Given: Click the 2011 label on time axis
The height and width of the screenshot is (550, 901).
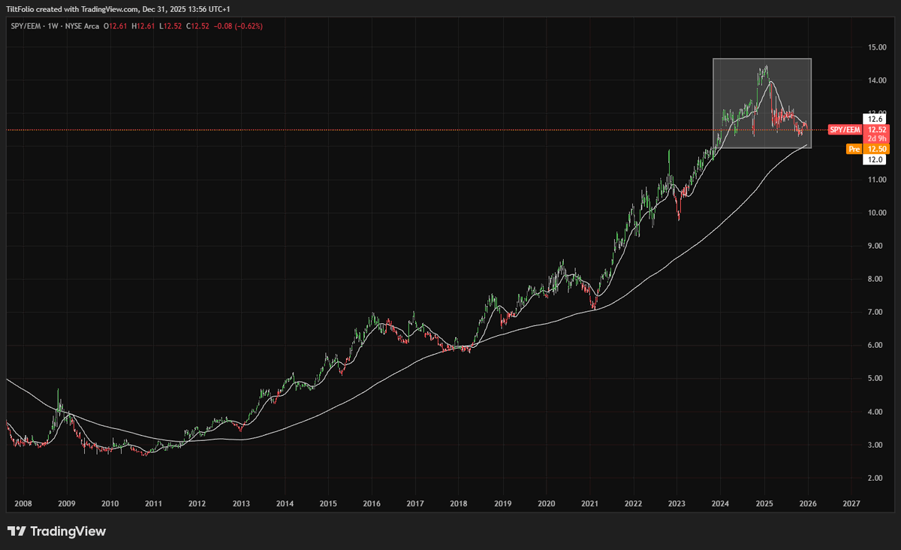Looking at the screenshot, I should pos(153,504).
